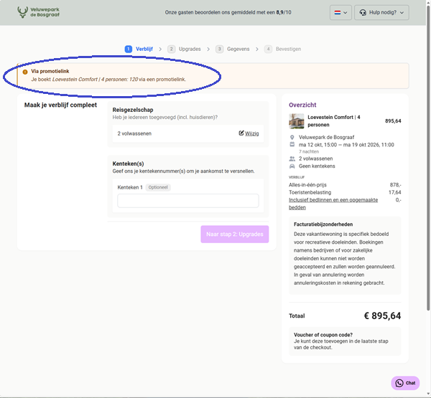431x398 pixels.
Task: Click the Facturatiebijzonderheden heading
Action: tap(323, 224)
